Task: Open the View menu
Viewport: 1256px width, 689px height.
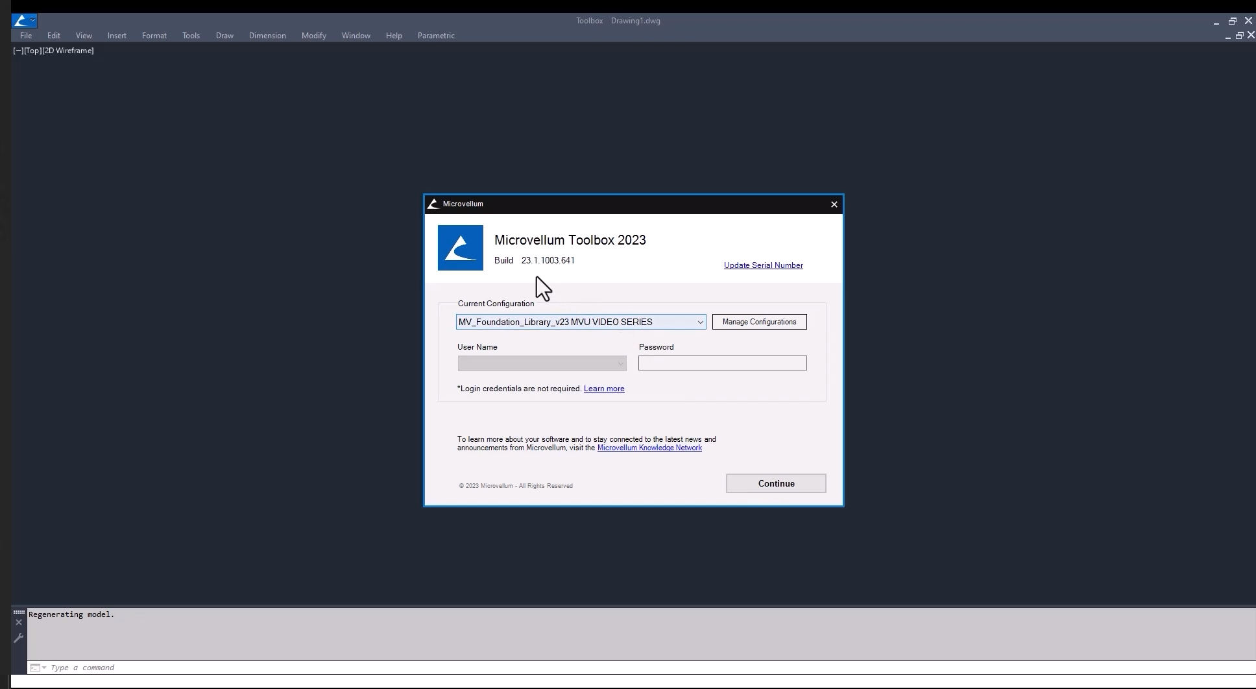Action: [x=84, y=36]
